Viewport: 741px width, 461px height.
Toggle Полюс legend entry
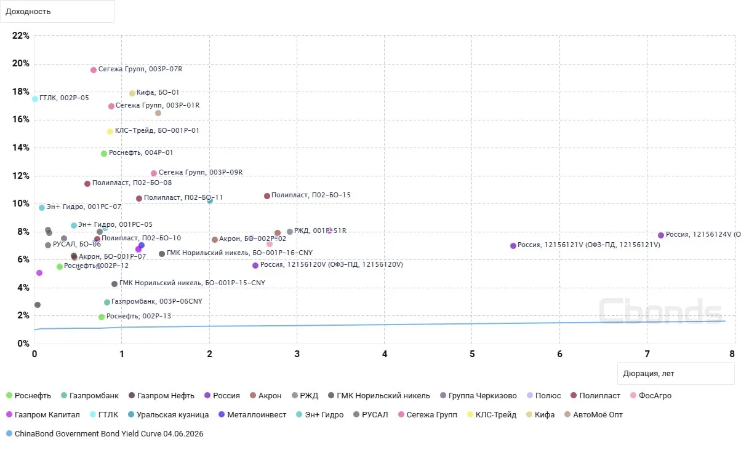(x=543, y=396)
